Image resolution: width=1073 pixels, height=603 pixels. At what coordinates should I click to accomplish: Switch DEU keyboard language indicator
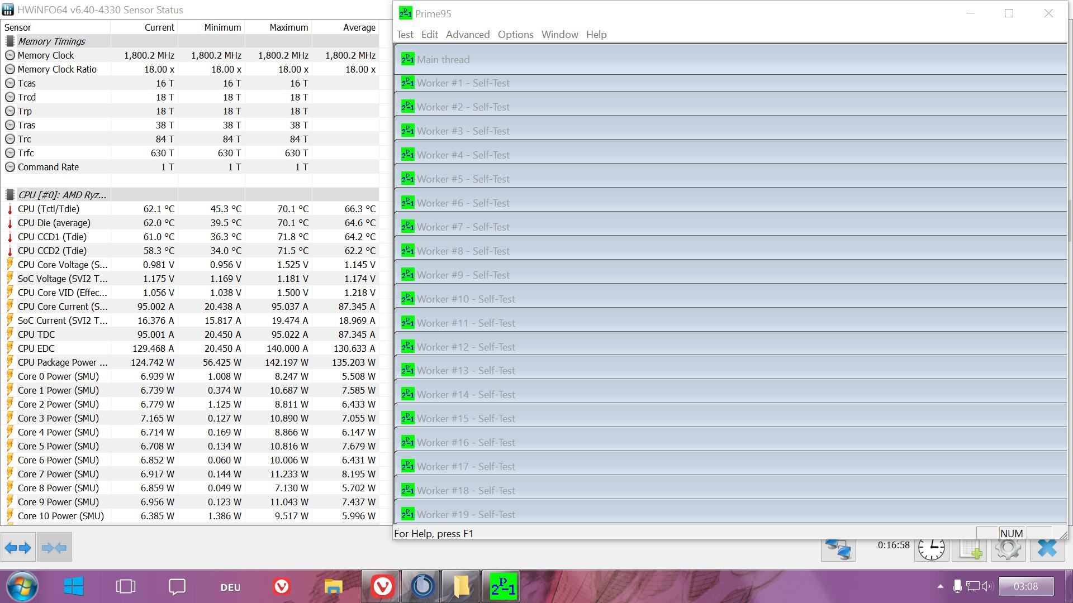coord(230,587)
